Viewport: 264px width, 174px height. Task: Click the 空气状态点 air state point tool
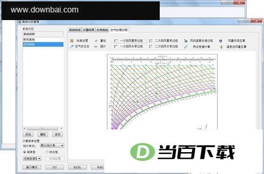click(80, 46)
